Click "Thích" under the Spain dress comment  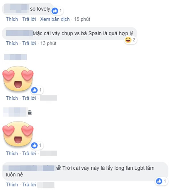[x=12, y=43]
